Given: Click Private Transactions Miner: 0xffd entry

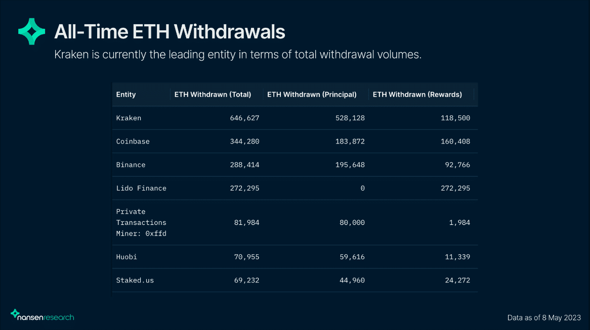Looking at the screenshot, I should click(x=141, y=222).
